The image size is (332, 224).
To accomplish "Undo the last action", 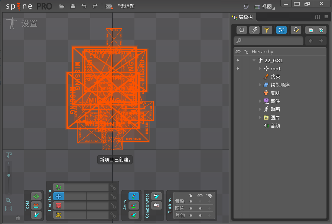I will [84, 7].
